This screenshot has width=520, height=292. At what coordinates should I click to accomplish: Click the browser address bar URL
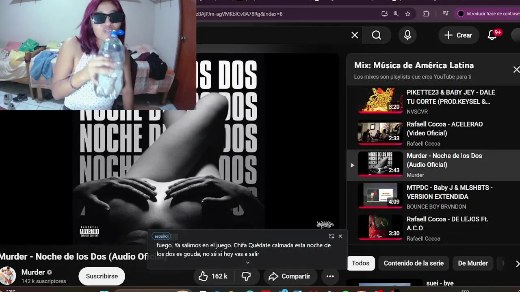point(240,14)
